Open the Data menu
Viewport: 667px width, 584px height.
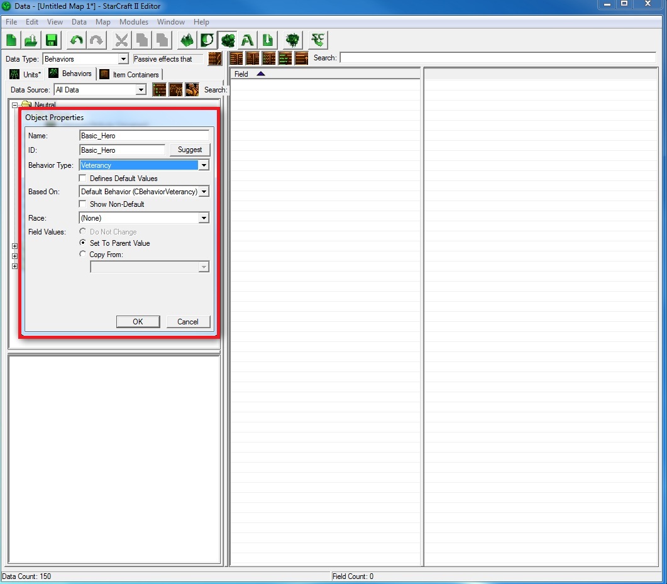pyautogui.click(x=79, y=22)
